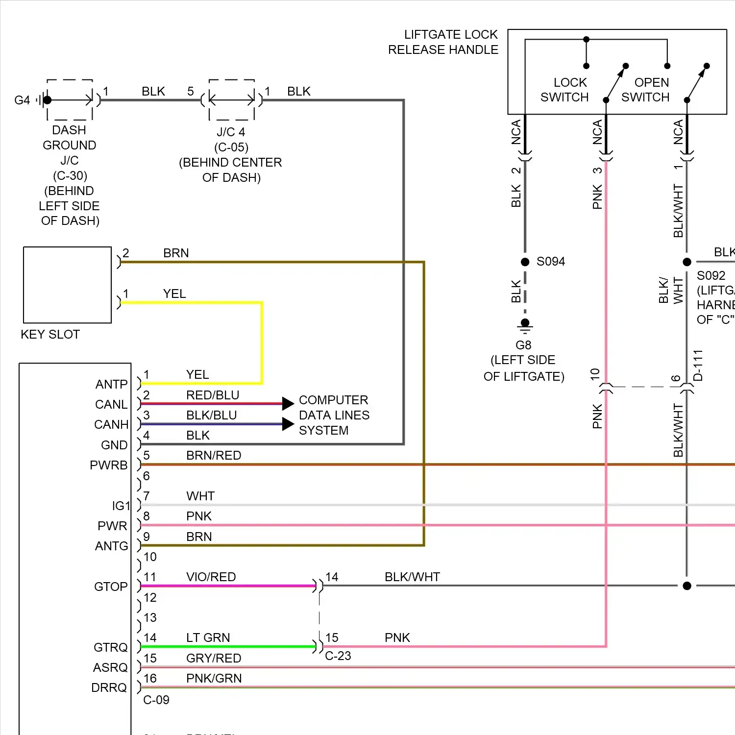Select the DASH GROUND J/C (C-30) description
735x735 pixels.
tap(70, 175)
